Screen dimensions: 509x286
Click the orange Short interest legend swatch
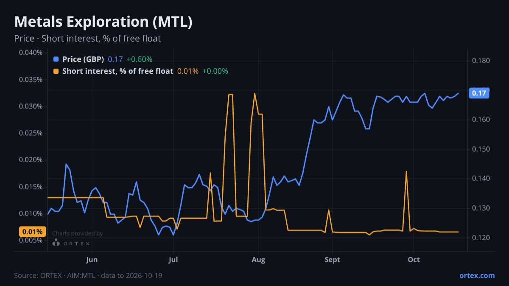pos(56,71)
